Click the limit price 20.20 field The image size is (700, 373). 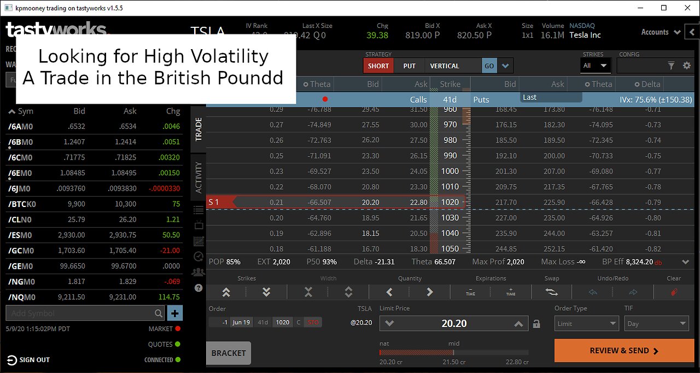pos(454,323)
